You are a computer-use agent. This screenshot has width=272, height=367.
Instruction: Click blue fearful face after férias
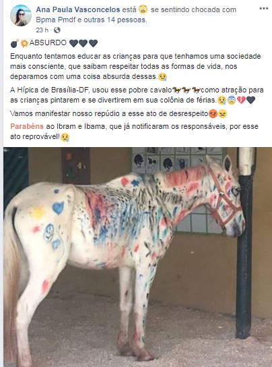pos(232,101)
